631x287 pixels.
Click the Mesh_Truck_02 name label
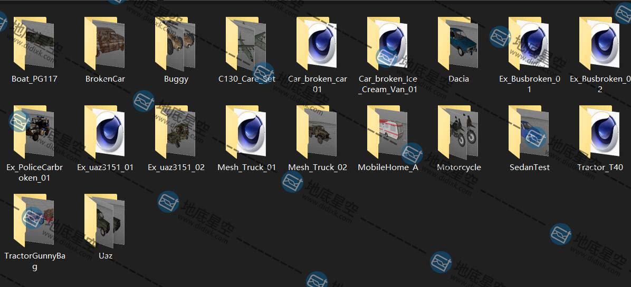pos(318,167)
